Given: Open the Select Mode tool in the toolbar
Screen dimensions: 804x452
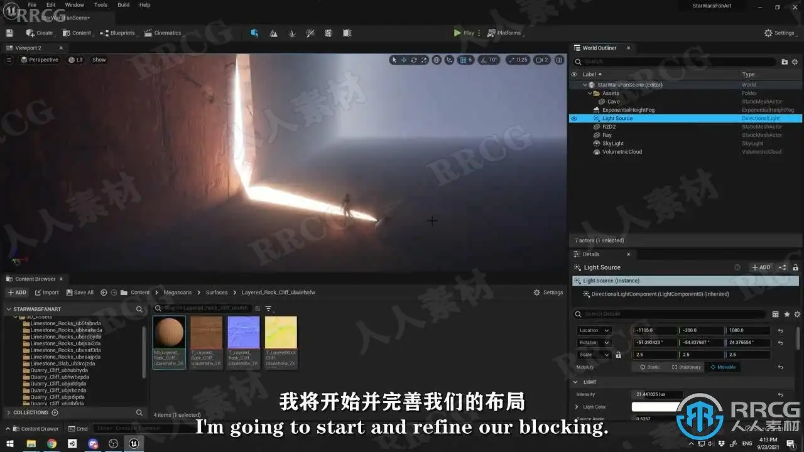Looking at the screenshot, I should 254,33.
